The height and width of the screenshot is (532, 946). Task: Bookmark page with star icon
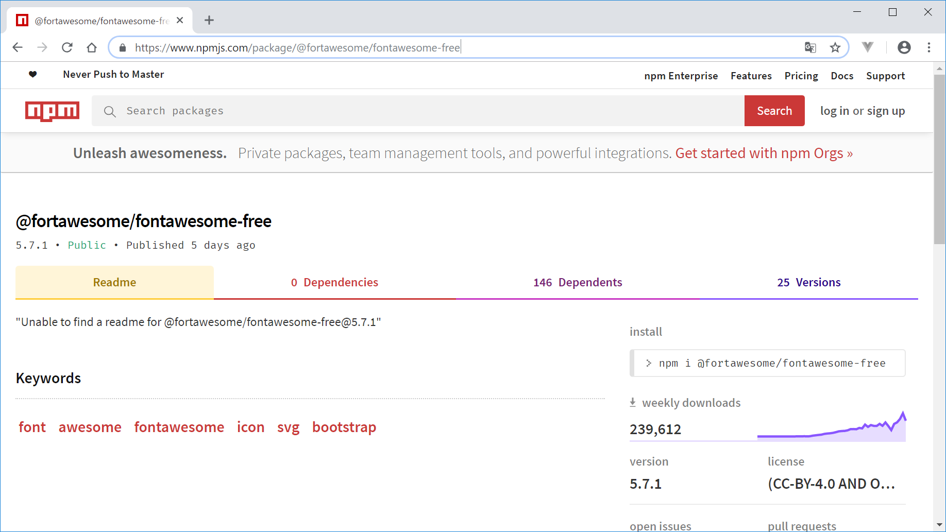[835, 48]
